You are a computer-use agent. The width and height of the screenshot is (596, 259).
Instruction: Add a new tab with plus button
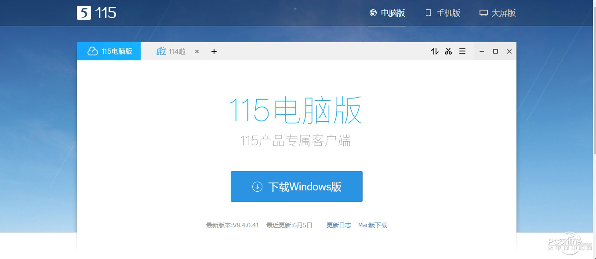pos(214,51)
